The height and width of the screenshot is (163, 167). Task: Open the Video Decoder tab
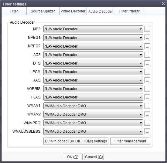click(73, 11)
